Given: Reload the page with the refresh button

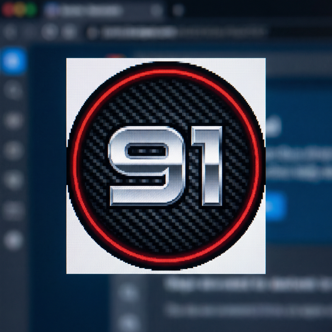Looking at the screenshot, I should point(50,32).
